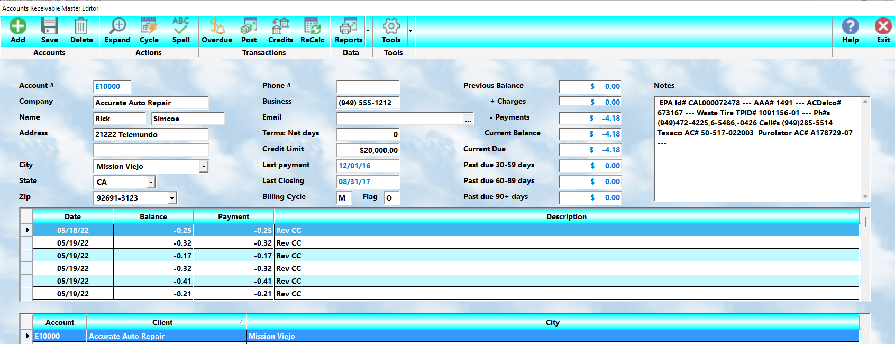Click the Past due 90+ days field

point(590,197)
